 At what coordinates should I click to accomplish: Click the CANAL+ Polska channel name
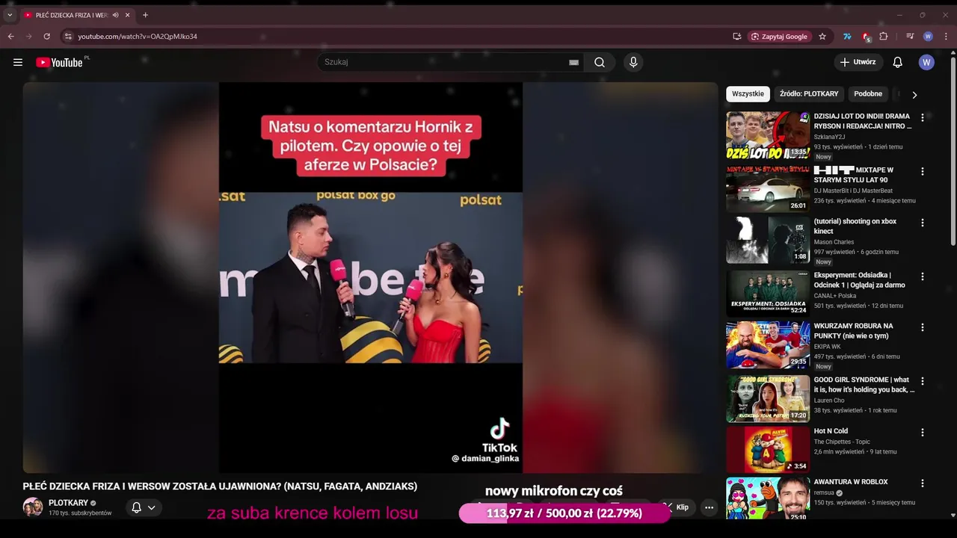[836, 296]
